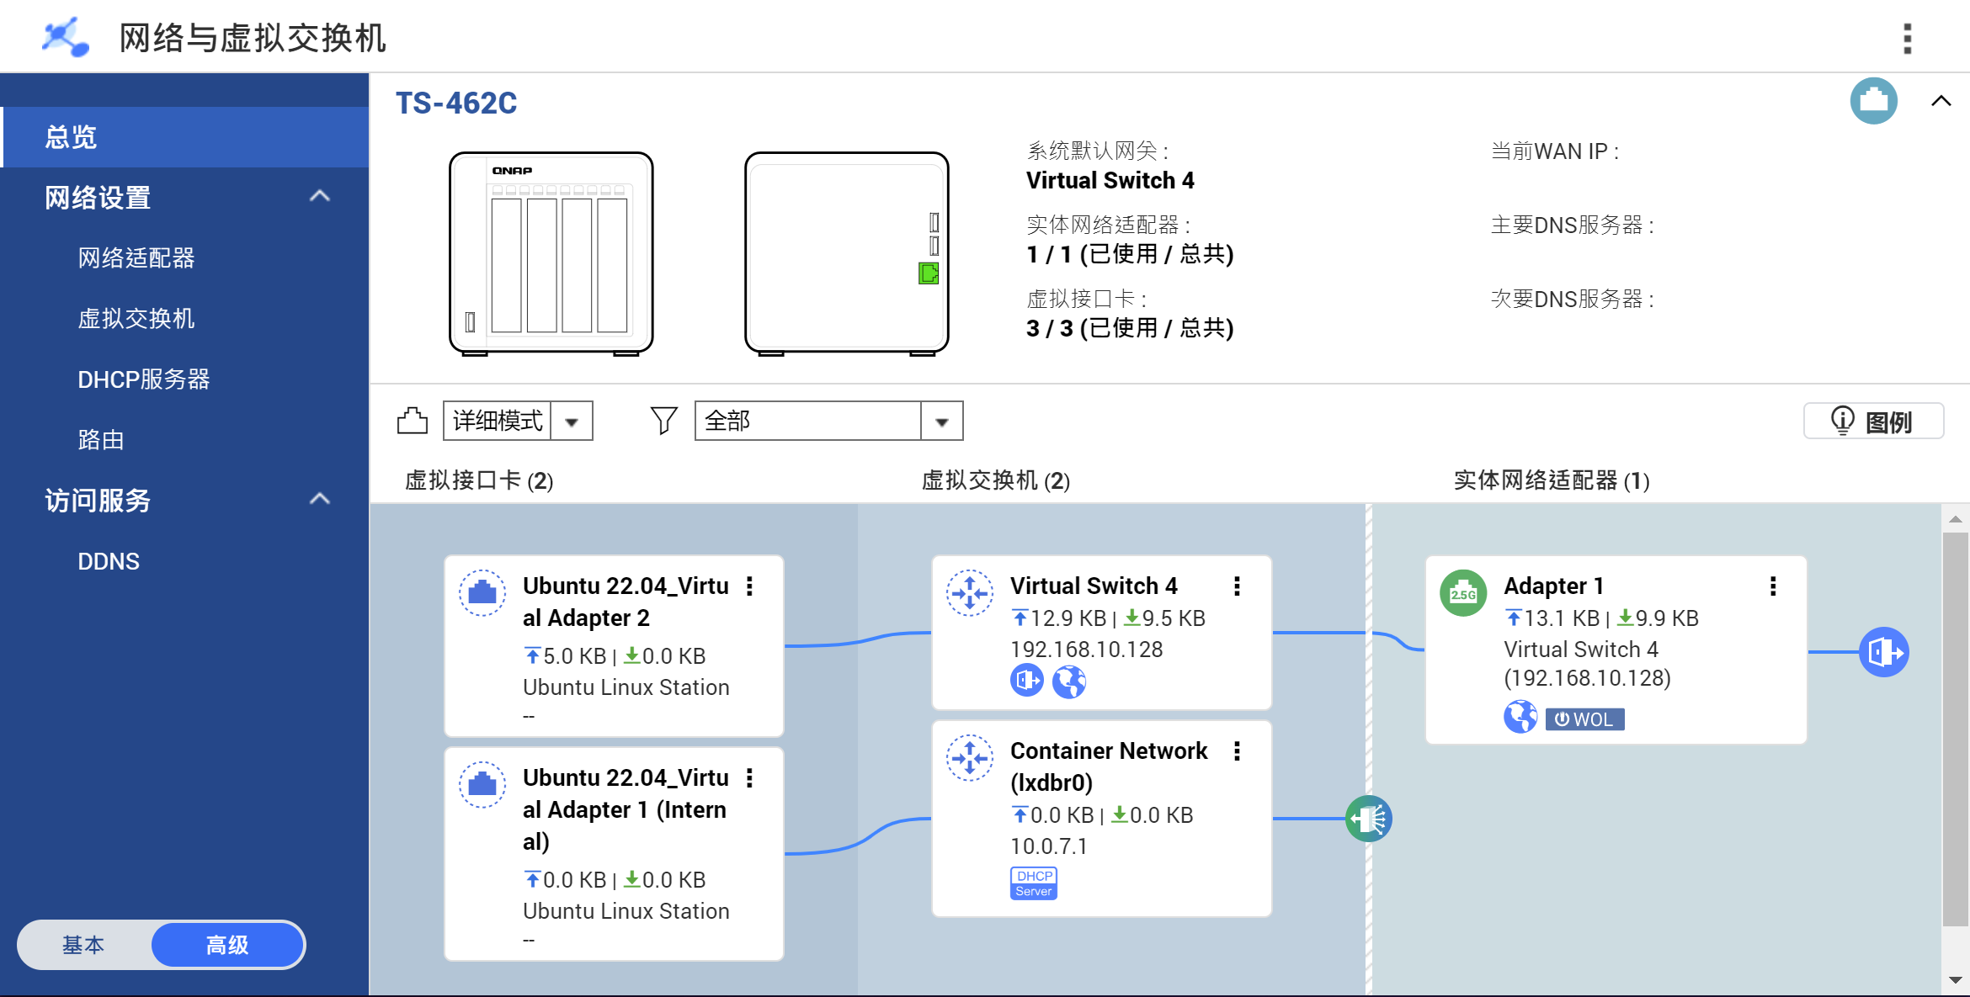Click the Adapter 1 card title

point(1553,586)
